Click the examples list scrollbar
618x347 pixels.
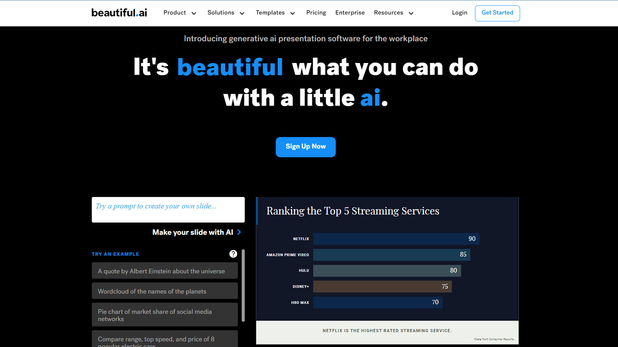click(243, 286)
